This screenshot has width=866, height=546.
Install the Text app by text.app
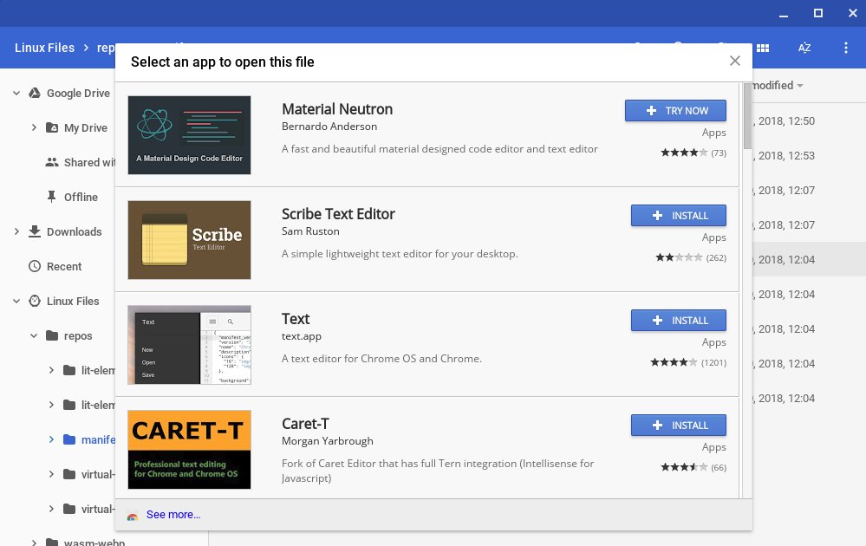click(x=678, y=320)
